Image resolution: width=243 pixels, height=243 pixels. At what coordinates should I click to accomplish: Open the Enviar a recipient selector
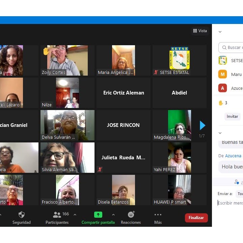point(239,194)
